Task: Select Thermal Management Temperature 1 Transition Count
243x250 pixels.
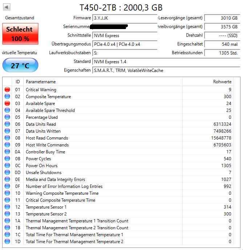Action: click(77, 221)
